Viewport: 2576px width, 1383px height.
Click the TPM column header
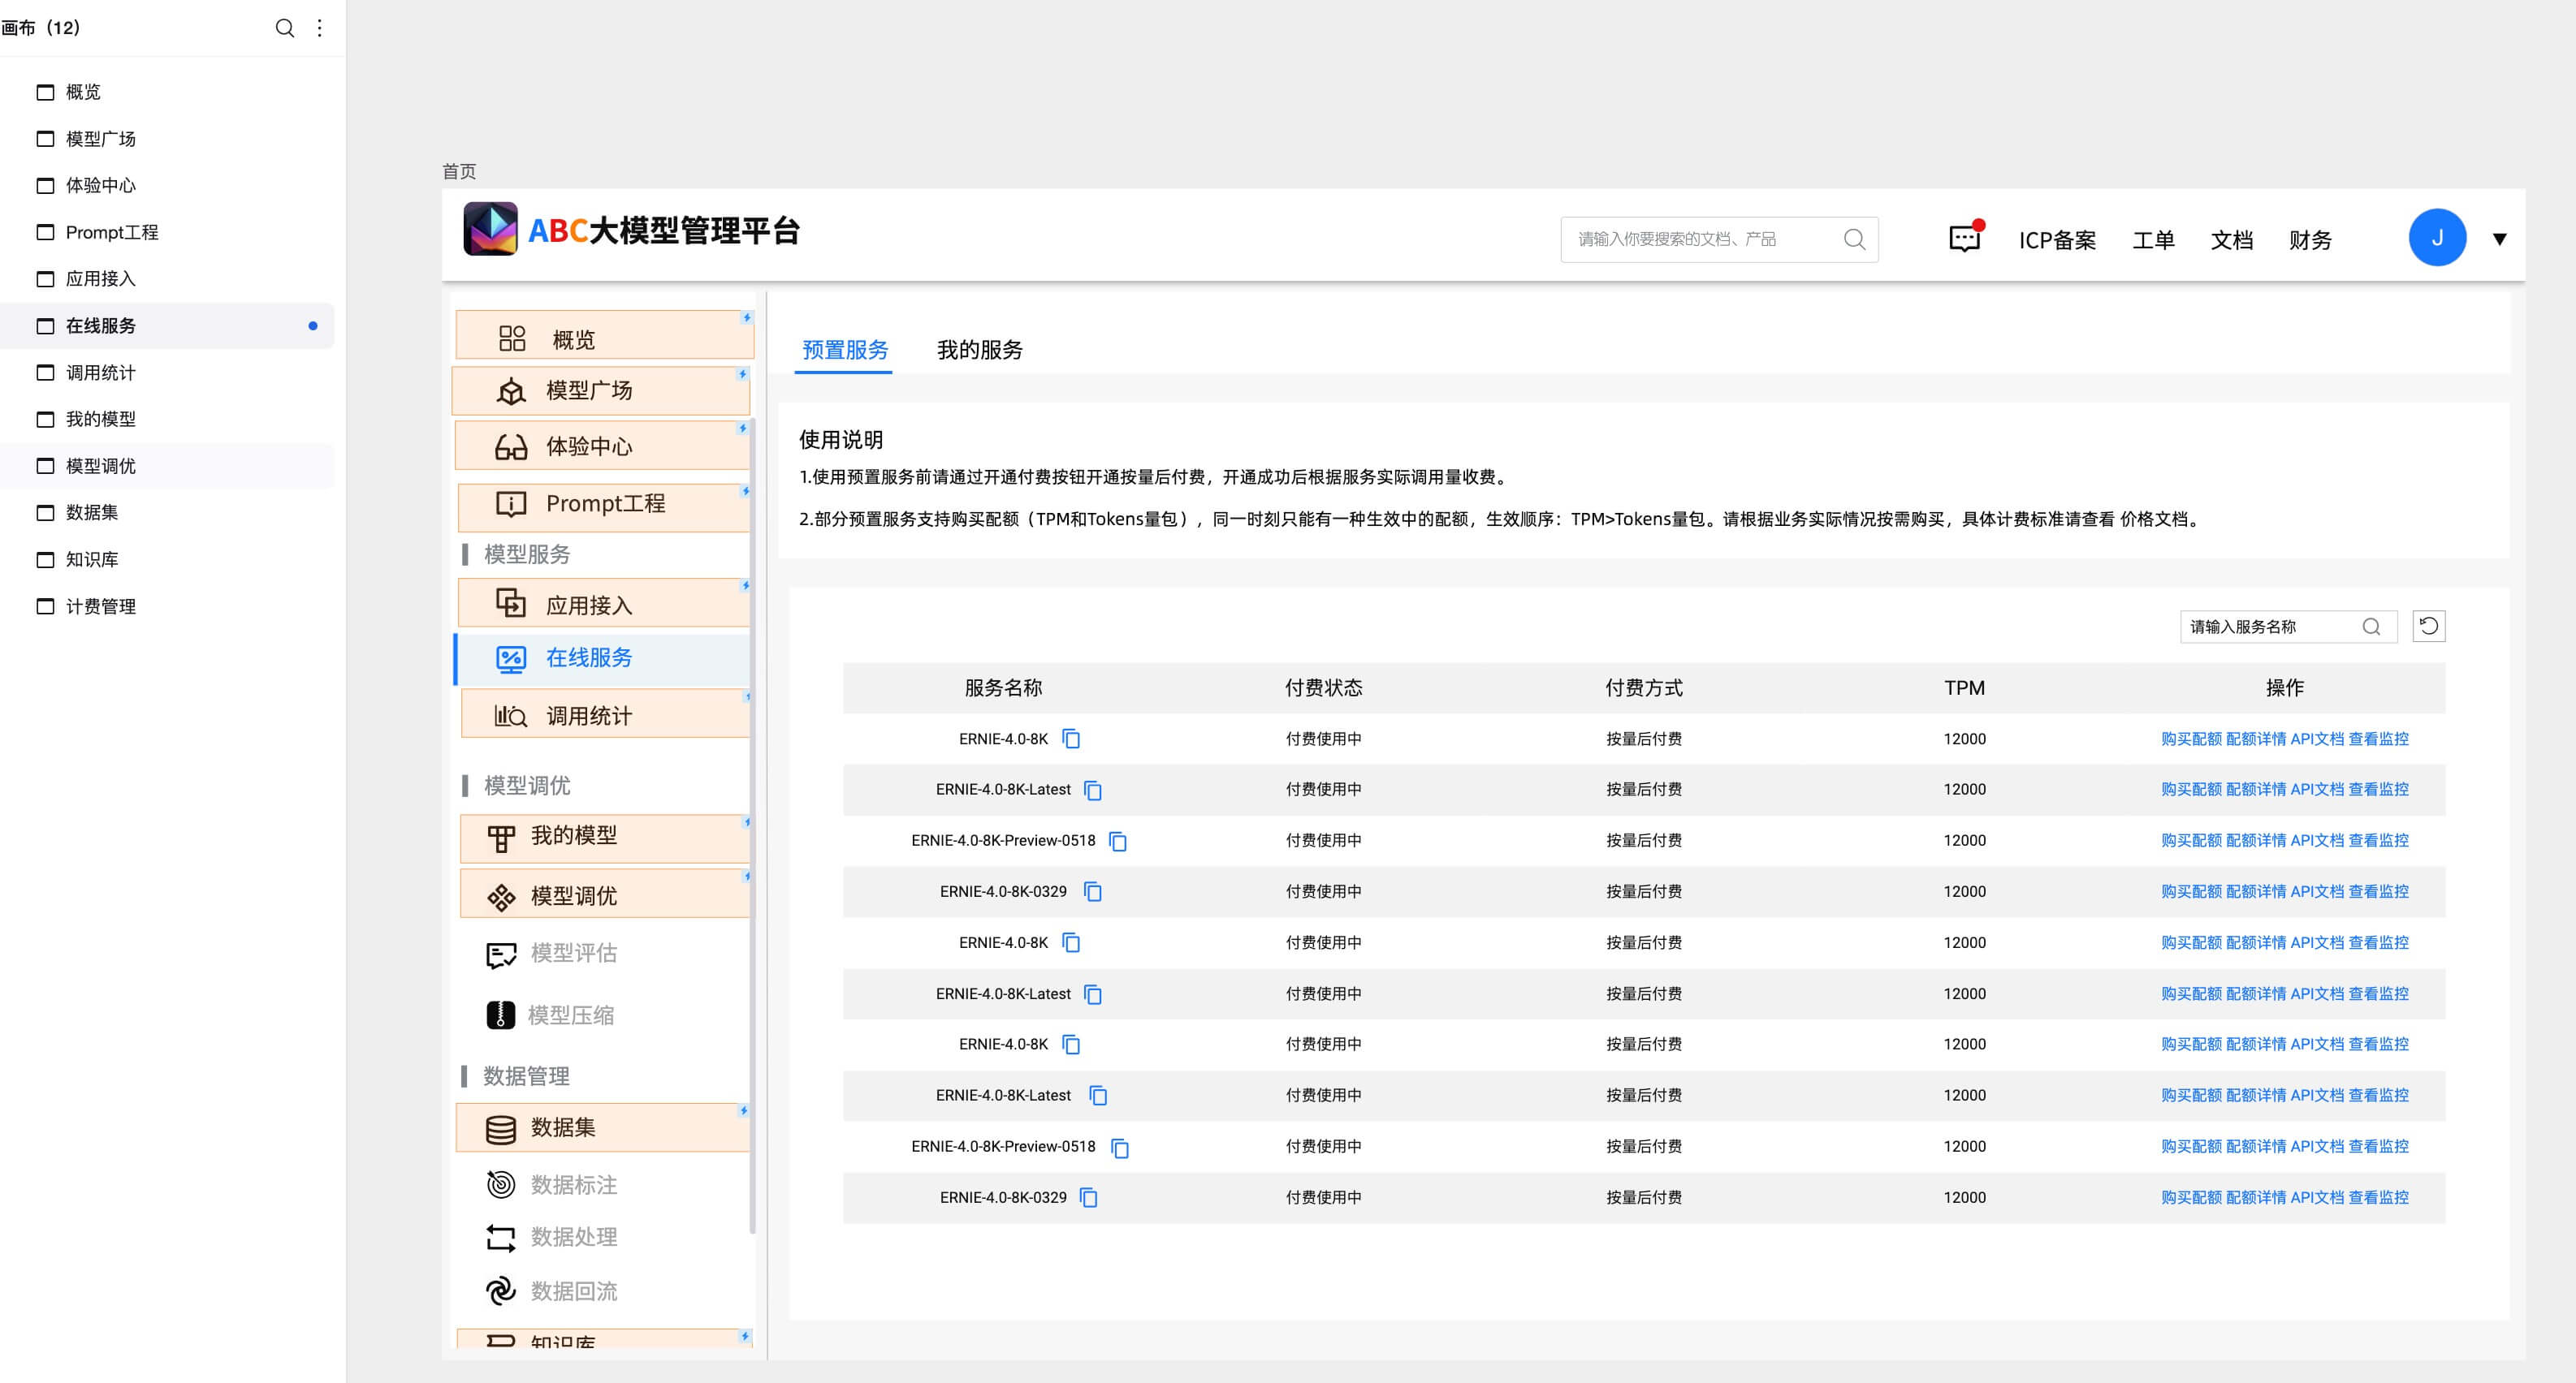[1964, 687]
